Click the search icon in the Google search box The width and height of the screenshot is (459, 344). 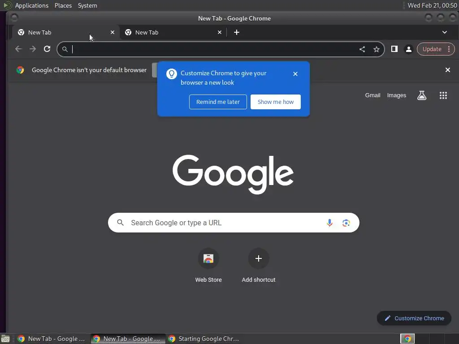click(x=120, y=223)
